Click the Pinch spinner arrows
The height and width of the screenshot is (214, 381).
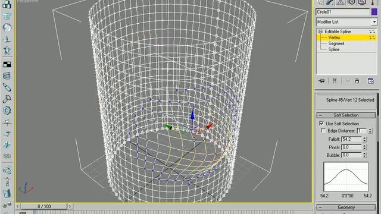pyautogui.click(x=364, y=147)
